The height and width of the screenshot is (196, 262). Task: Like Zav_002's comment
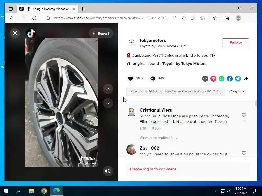click(244, 153)
